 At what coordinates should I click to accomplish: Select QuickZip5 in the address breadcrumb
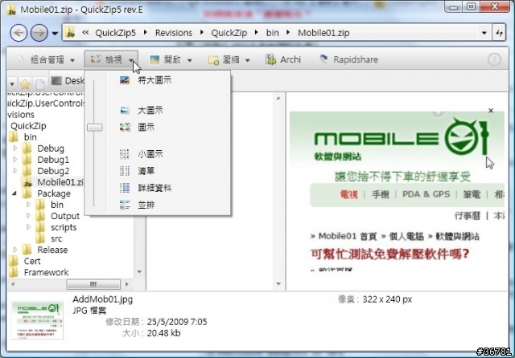point(115,33)
